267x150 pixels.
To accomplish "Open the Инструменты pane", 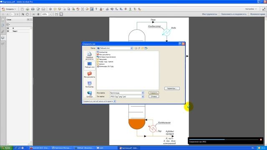I will pyautogui.click(x=209, y=14).
